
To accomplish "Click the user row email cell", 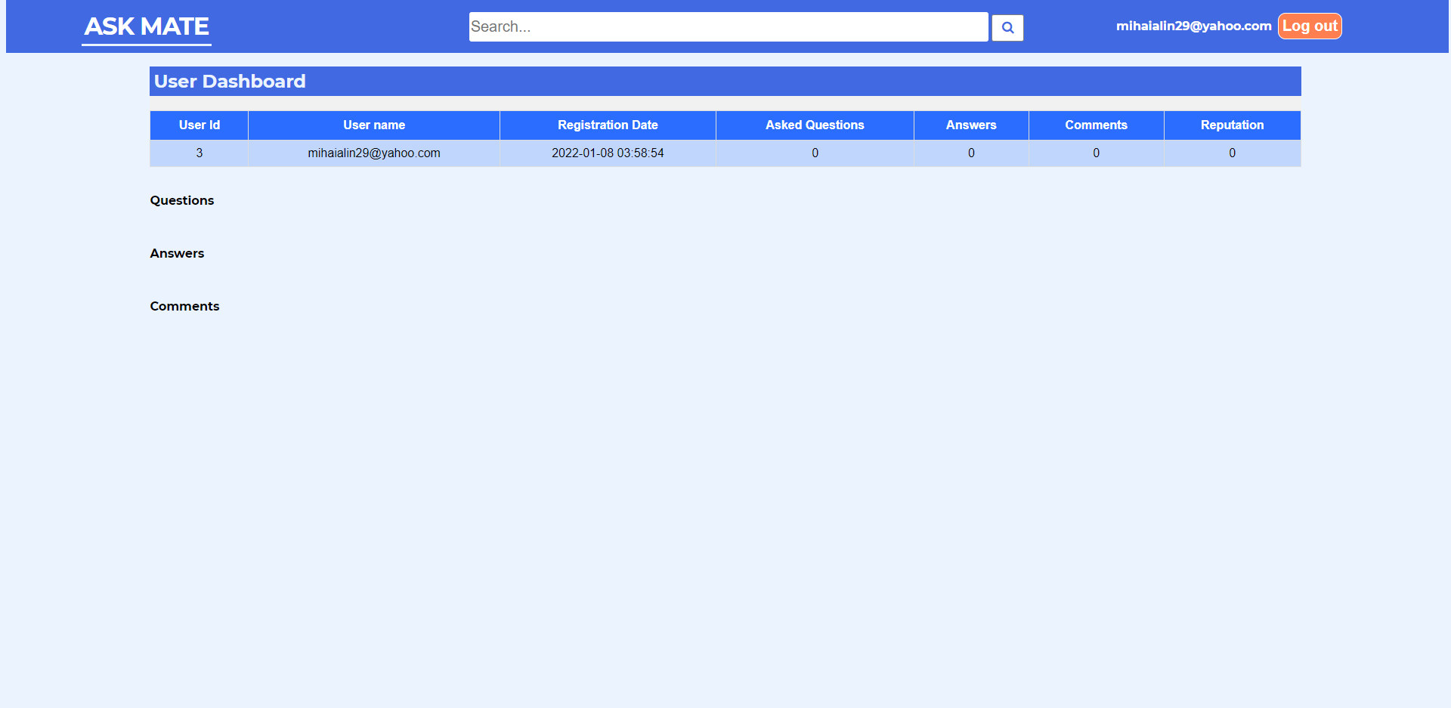I will pos(374,153).
